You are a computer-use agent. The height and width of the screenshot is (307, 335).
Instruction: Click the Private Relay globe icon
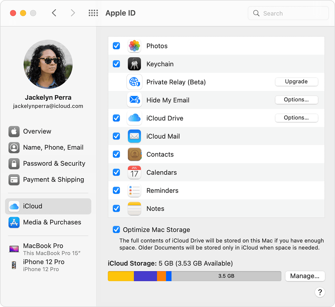(x=134, y=82)
